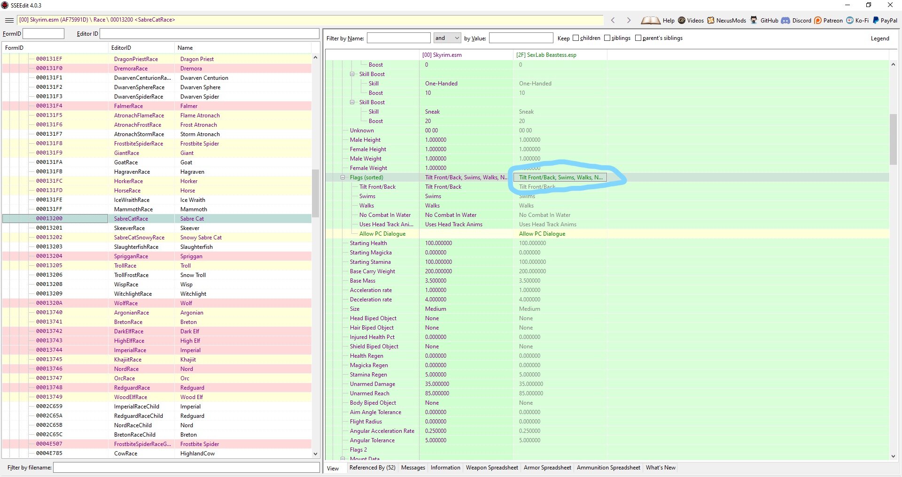The height and width of the screenshot is (477, 902).
Task: Click the by Value filter field
Action: 521,38
